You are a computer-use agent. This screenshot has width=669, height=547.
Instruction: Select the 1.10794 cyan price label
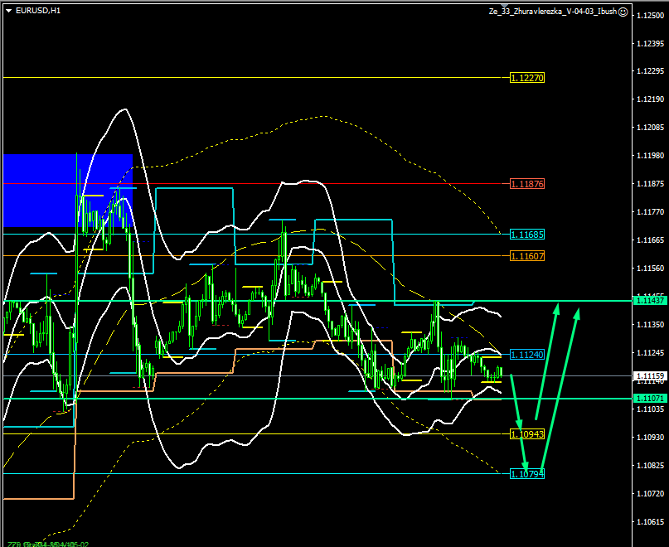click(x=527, y=474)
